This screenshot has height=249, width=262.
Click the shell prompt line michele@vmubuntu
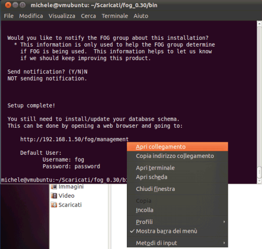[x=64, y=180]
